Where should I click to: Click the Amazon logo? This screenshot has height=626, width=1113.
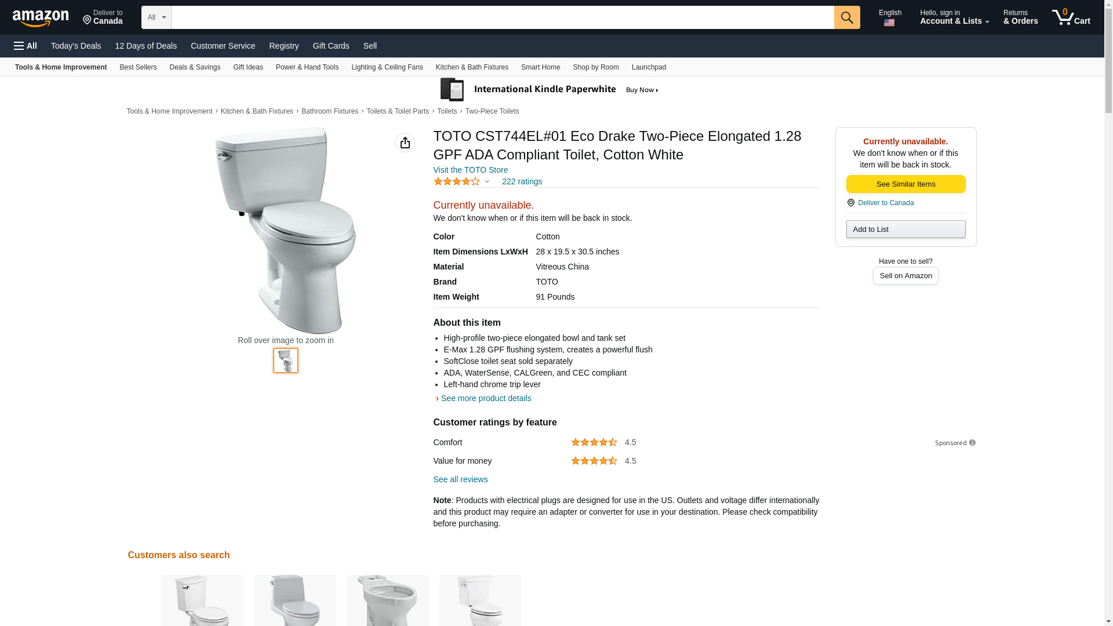click(x=41, y=18)
